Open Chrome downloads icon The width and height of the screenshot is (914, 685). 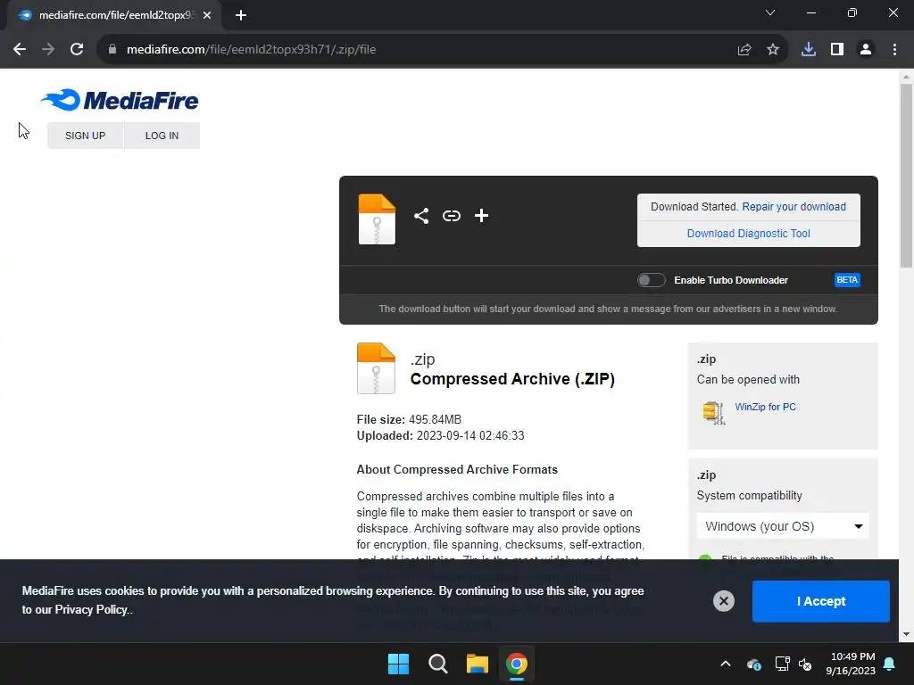tap(809, 50)
